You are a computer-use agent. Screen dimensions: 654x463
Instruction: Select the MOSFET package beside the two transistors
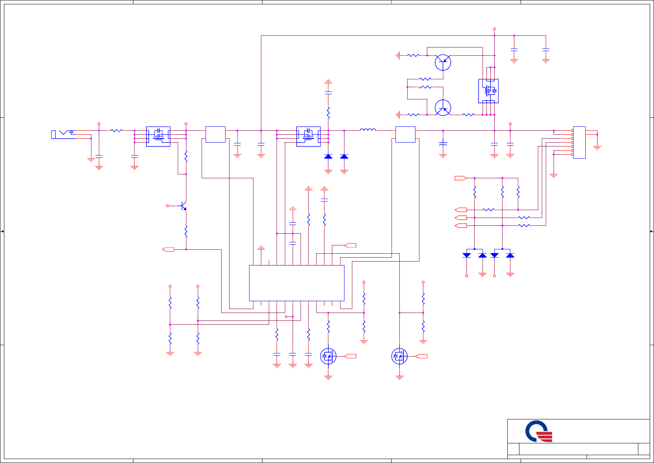pyautogui.click(x=488, y=91)
